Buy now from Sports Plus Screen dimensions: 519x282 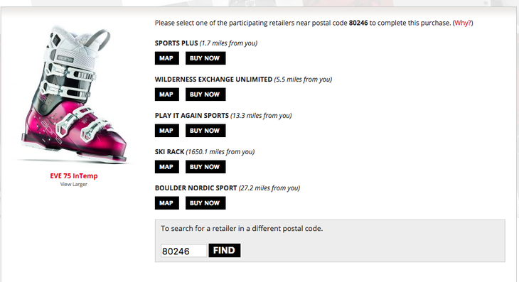pos(205,58)
